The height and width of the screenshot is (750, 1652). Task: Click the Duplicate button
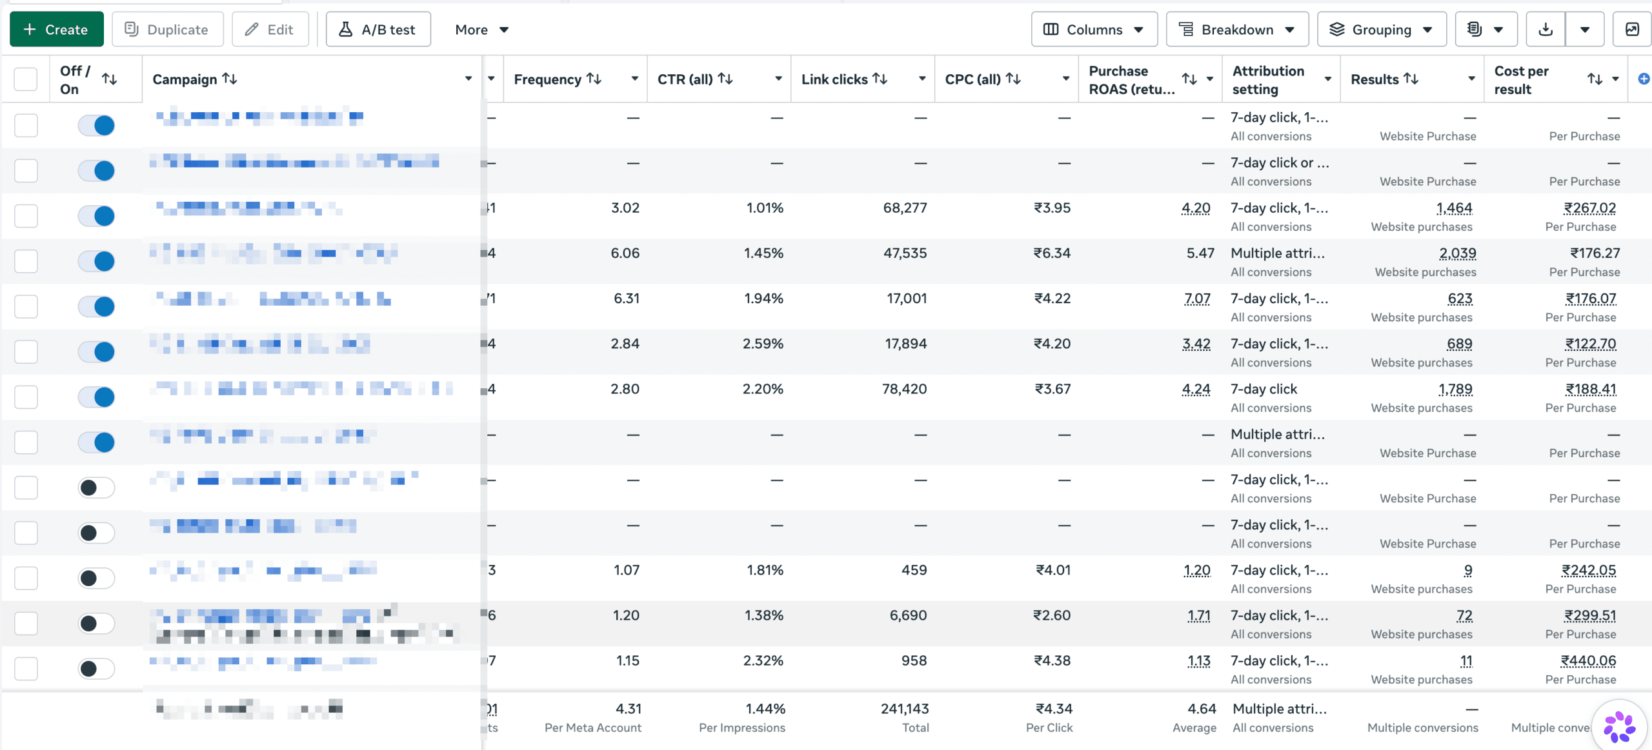[x=168, y=30]
